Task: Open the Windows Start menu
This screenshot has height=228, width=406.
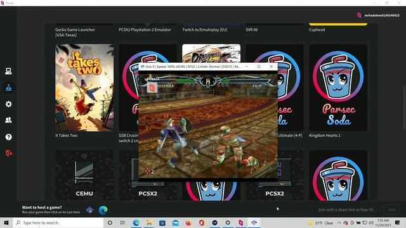Action: click(6, 222)
